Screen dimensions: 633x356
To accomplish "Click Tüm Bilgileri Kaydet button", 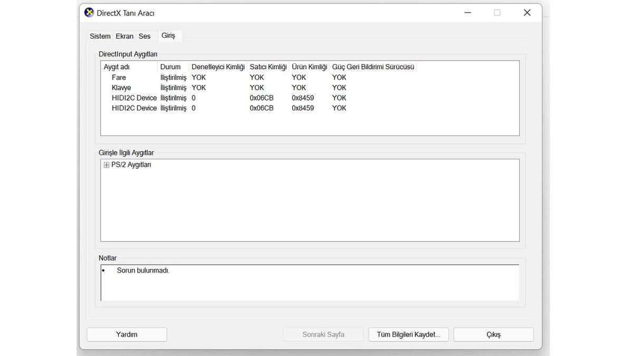I will click(x=408, y=334).
